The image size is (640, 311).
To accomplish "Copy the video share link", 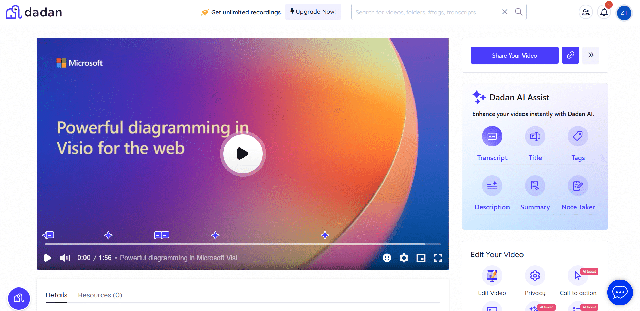I will click(570, 55).
